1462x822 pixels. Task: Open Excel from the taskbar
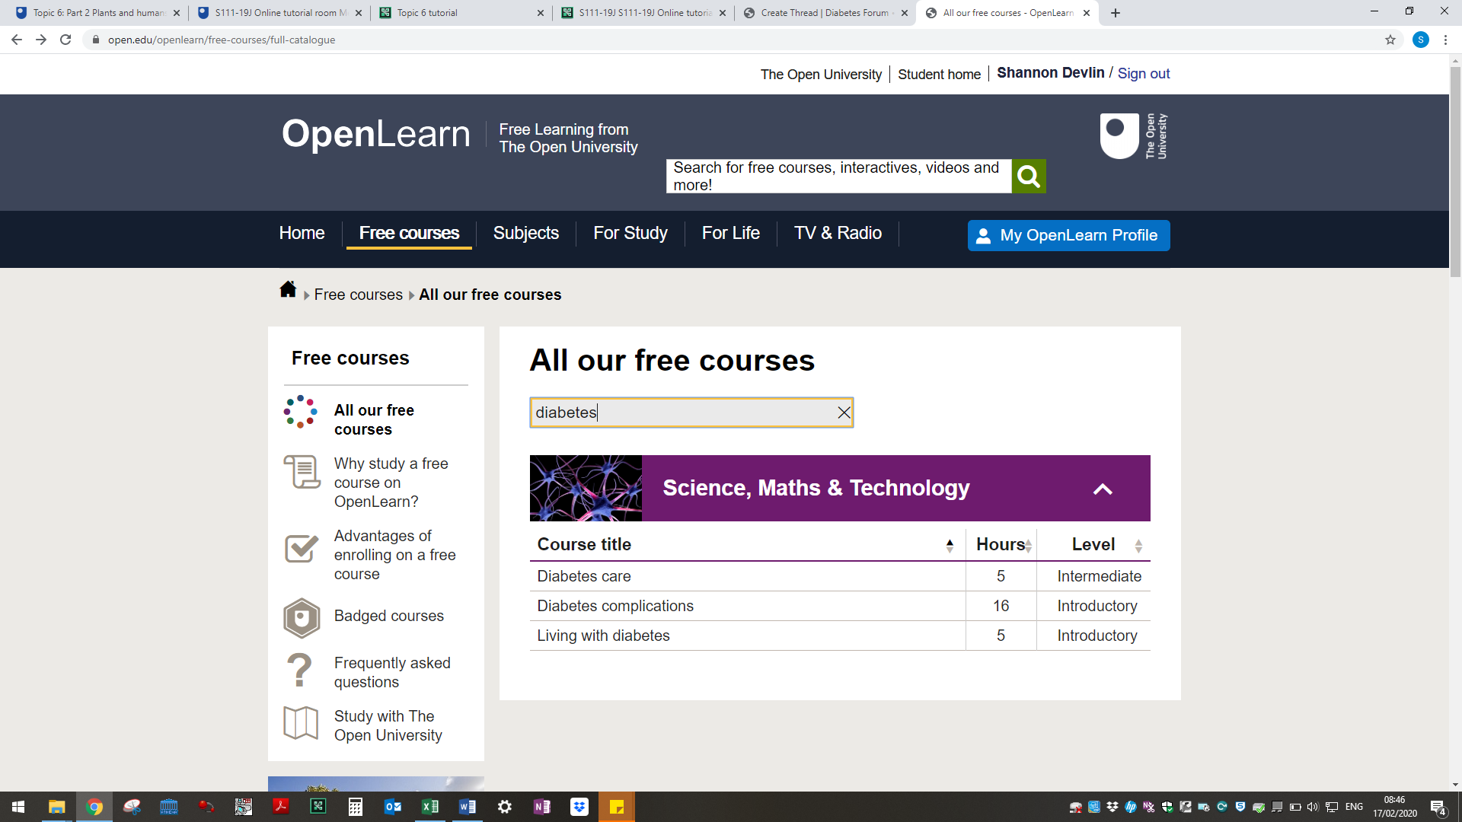click(x=430, y=807)
